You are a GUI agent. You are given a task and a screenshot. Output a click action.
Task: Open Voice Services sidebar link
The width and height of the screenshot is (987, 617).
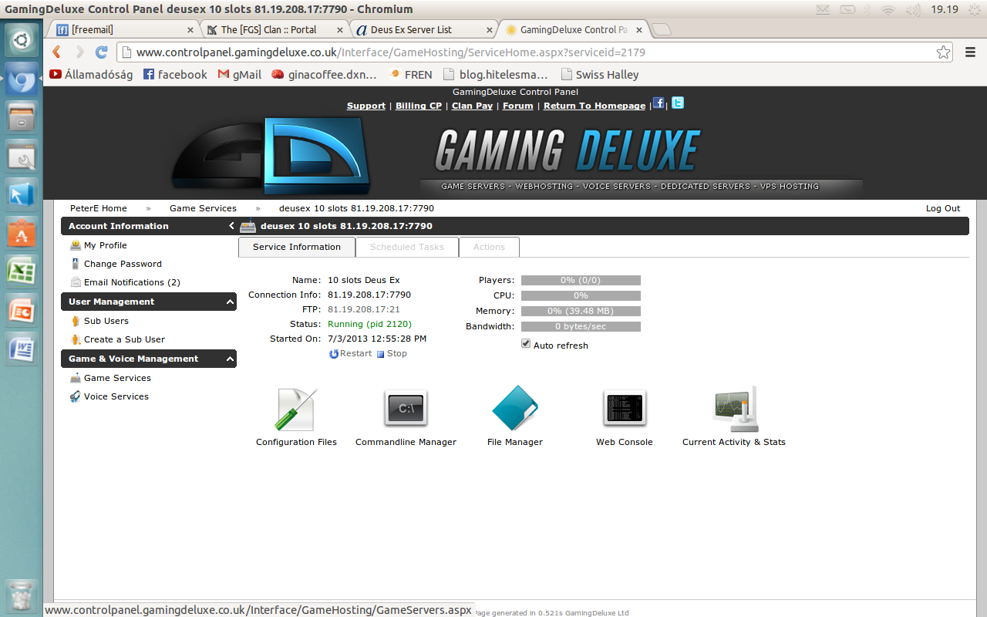(116, 396)
